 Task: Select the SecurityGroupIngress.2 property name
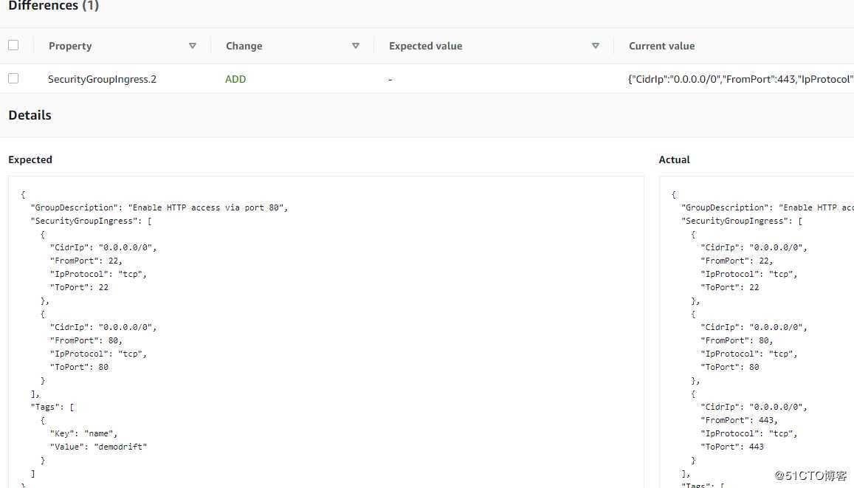point(102,79)
